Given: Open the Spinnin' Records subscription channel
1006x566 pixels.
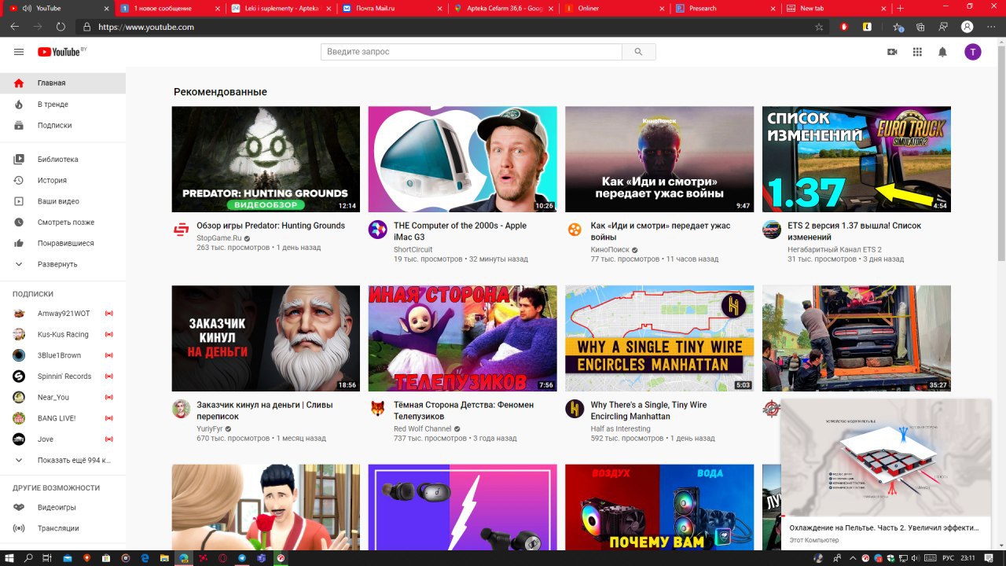Looking at the screenshot, I should click(63, 377).
